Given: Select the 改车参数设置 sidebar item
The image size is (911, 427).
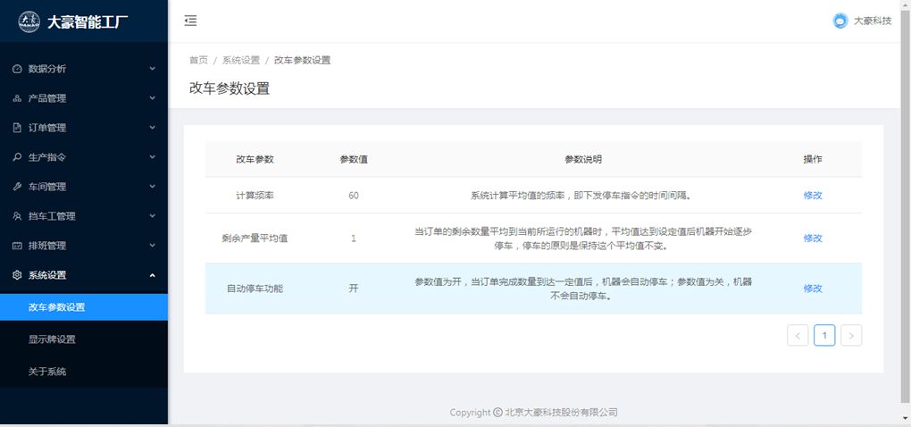Looking at the screenshot, I should pos(57,307).
